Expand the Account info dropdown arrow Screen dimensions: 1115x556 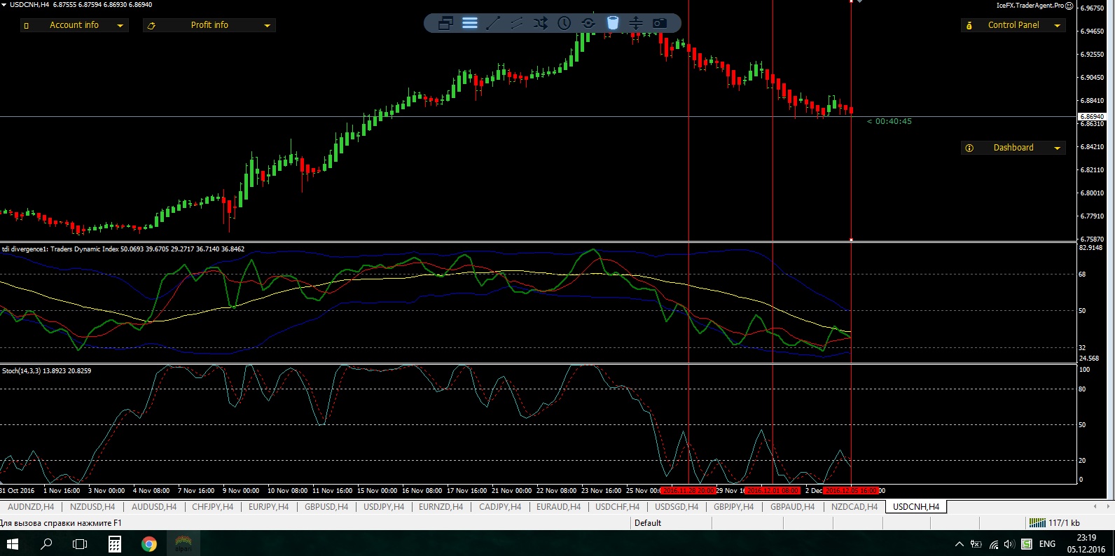[120, 26]
